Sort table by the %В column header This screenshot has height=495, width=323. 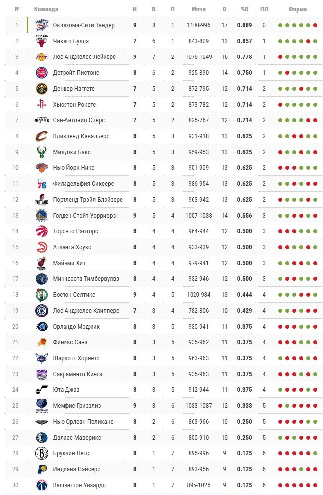tap(244, 9)
